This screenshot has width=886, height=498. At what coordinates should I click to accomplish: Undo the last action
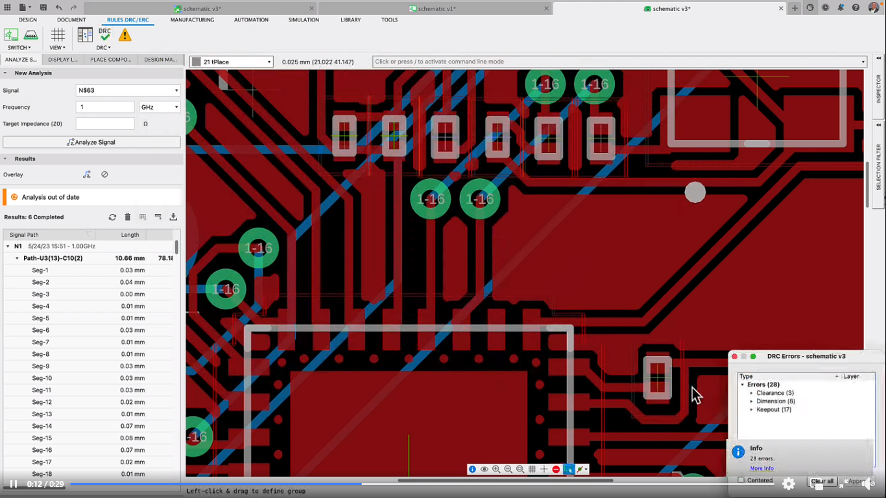[x=59, y=8]
